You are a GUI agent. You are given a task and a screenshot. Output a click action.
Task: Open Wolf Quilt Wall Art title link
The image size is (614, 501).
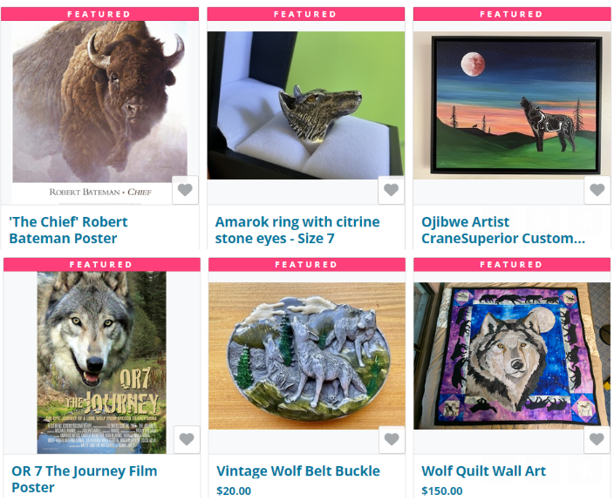click(x=483, y=471)
